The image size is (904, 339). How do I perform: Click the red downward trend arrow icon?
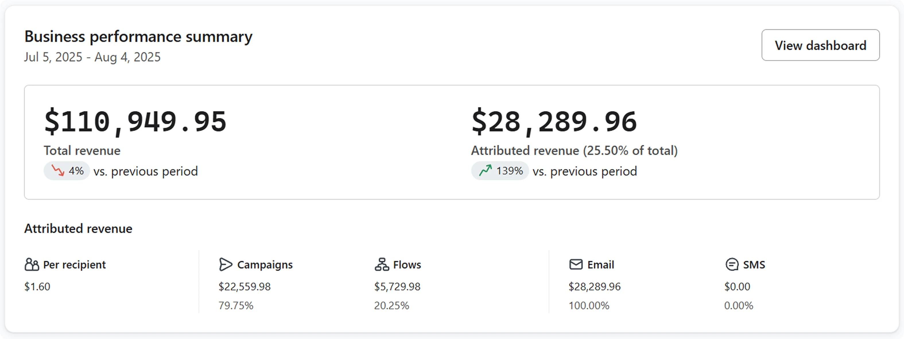tap(58, 171)
